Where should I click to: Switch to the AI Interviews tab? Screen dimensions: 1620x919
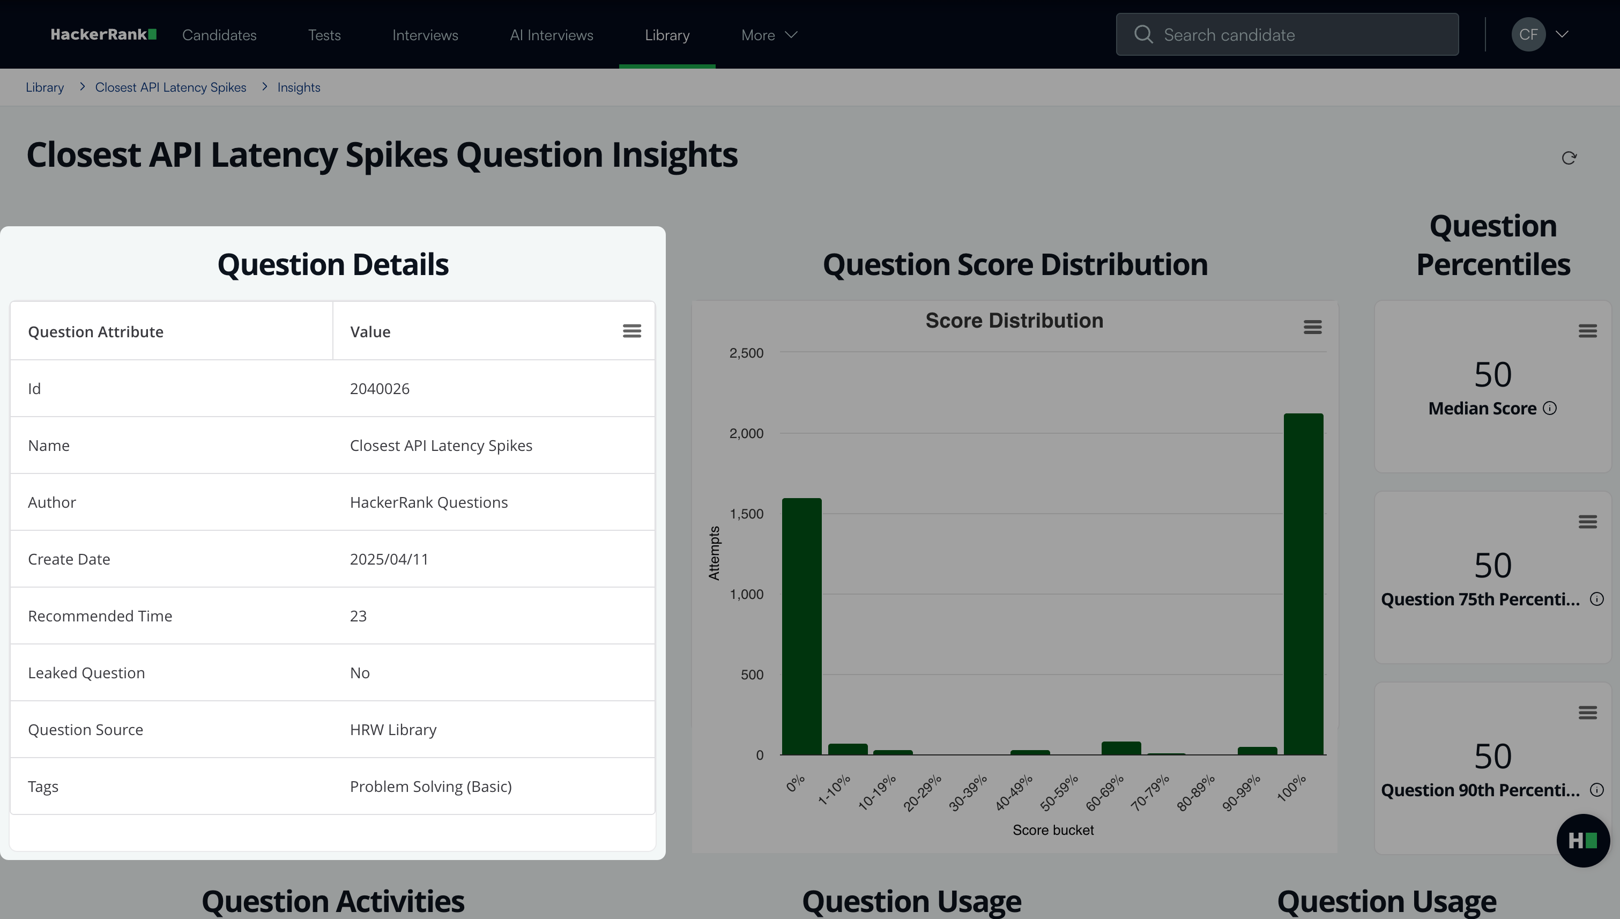tap(551, 35)
